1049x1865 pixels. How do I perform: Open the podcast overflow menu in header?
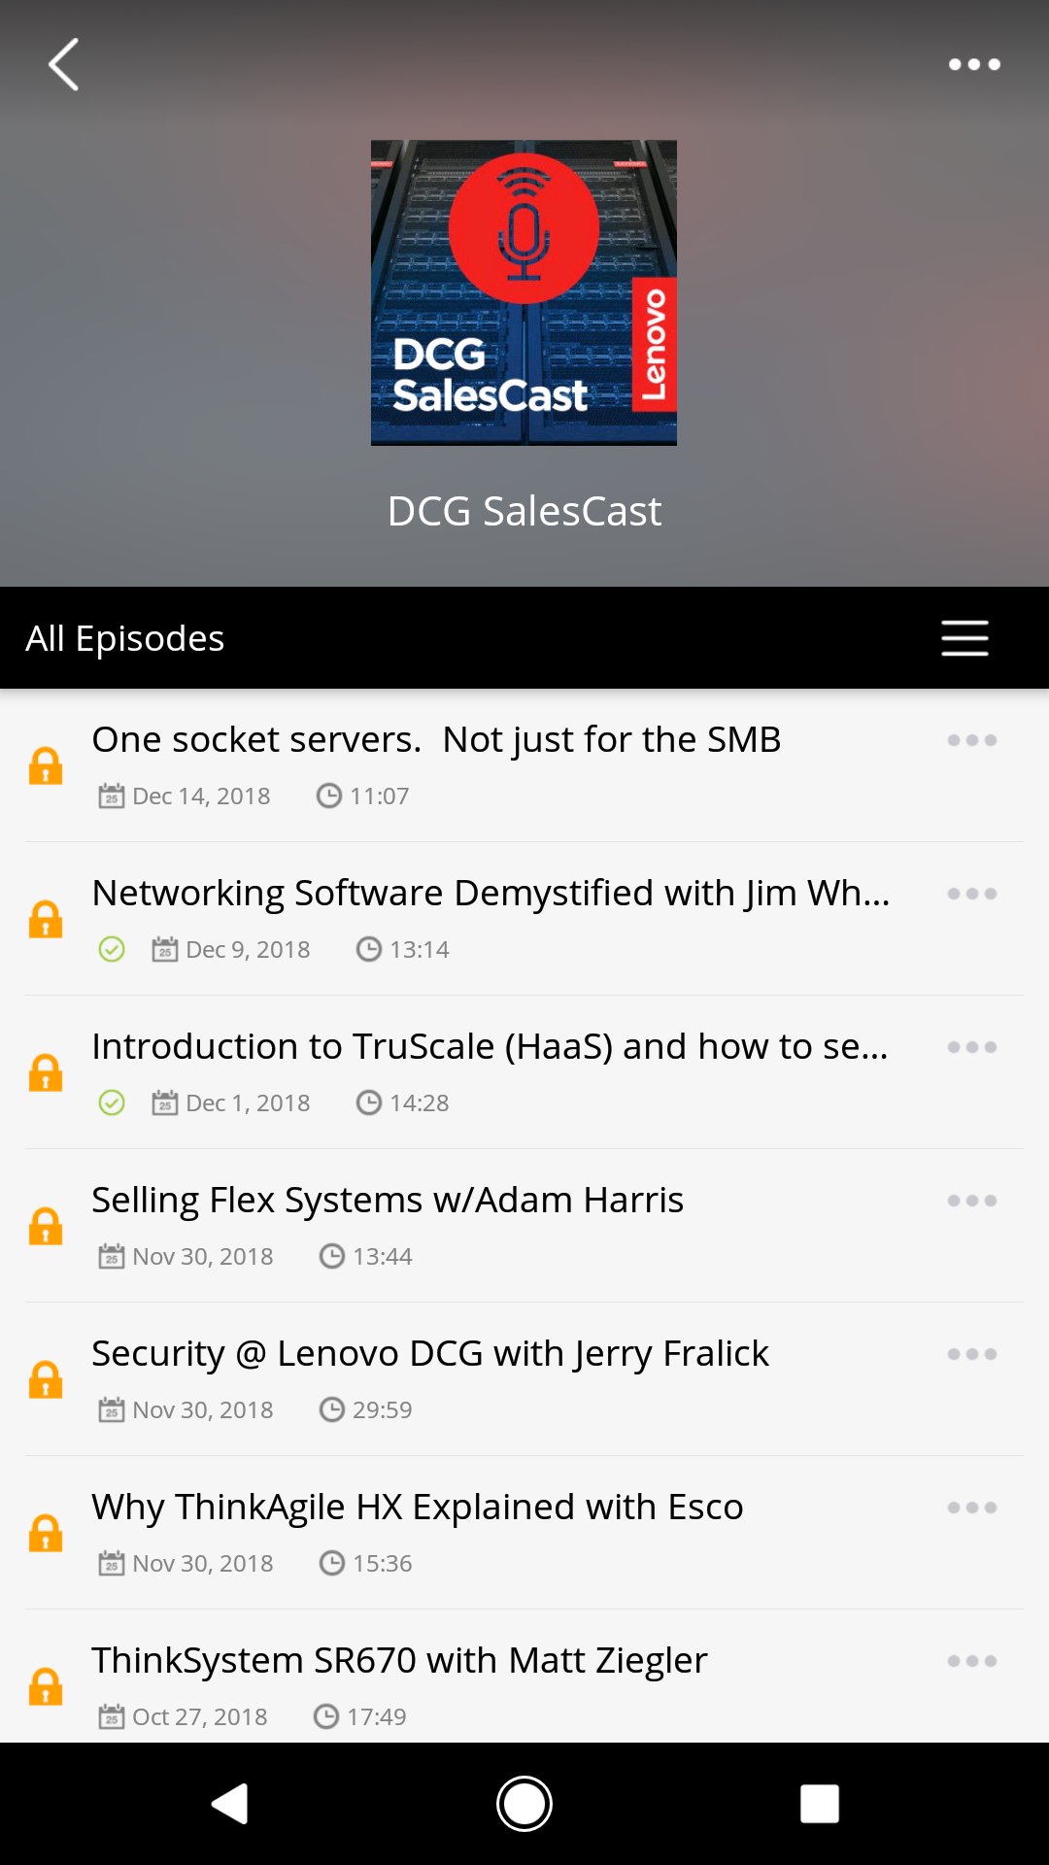click(973, 65)
